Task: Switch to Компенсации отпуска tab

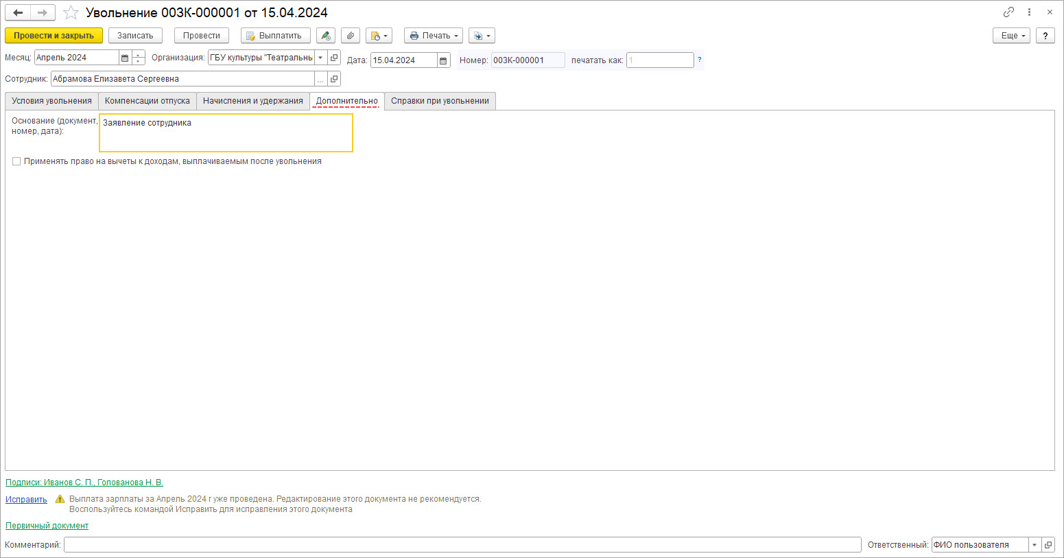Action: 147,101
